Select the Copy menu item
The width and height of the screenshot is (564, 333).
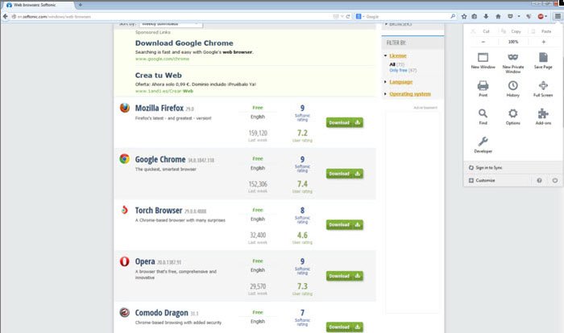pyautogui.click(x=516, y=31)
